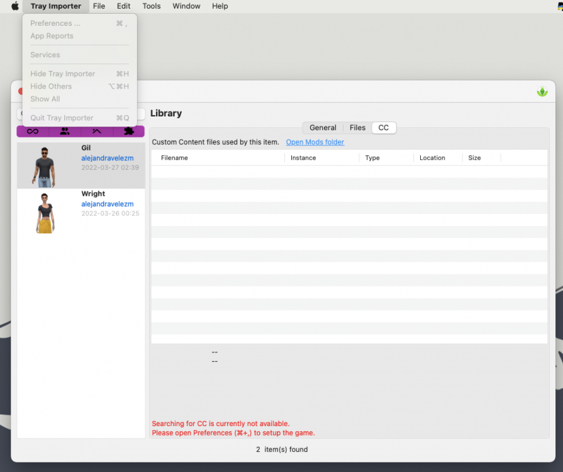Screen dimensions: 563x472
Task: Open the File menu
Action: tap(99, 6)
